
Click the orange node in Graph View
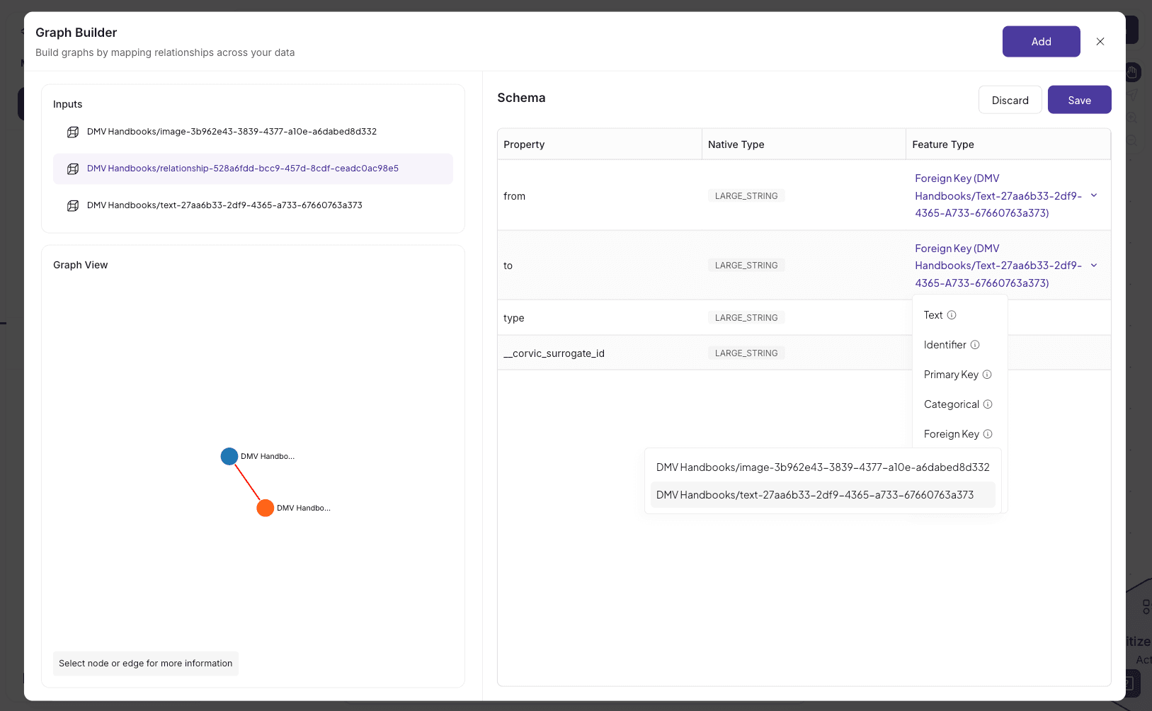(265, 508)
